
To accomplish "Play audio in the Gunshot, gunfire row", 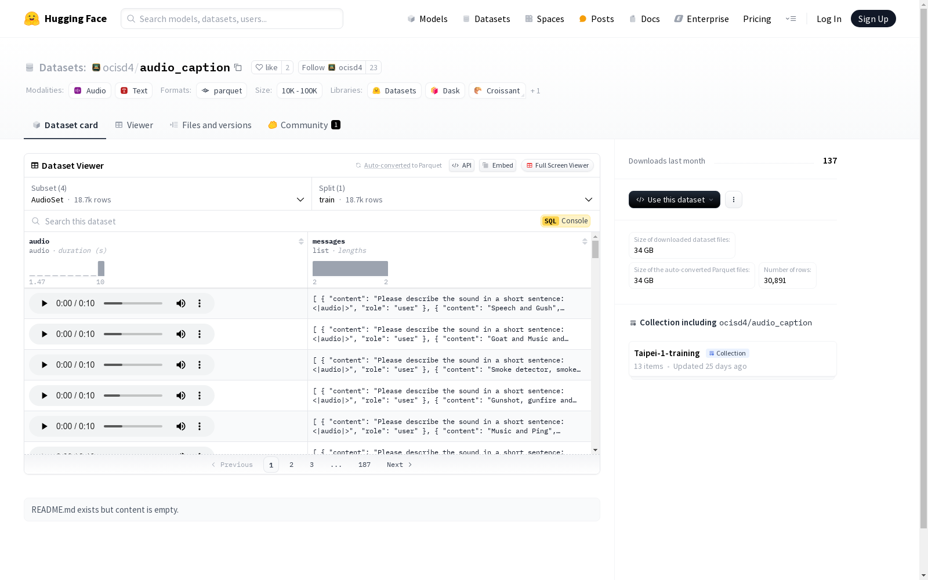I will [44, 396].
